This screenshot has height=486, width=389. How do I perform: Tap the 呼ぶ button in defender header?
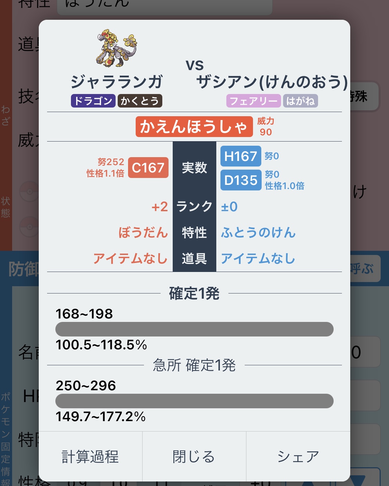tap(365, 269)
